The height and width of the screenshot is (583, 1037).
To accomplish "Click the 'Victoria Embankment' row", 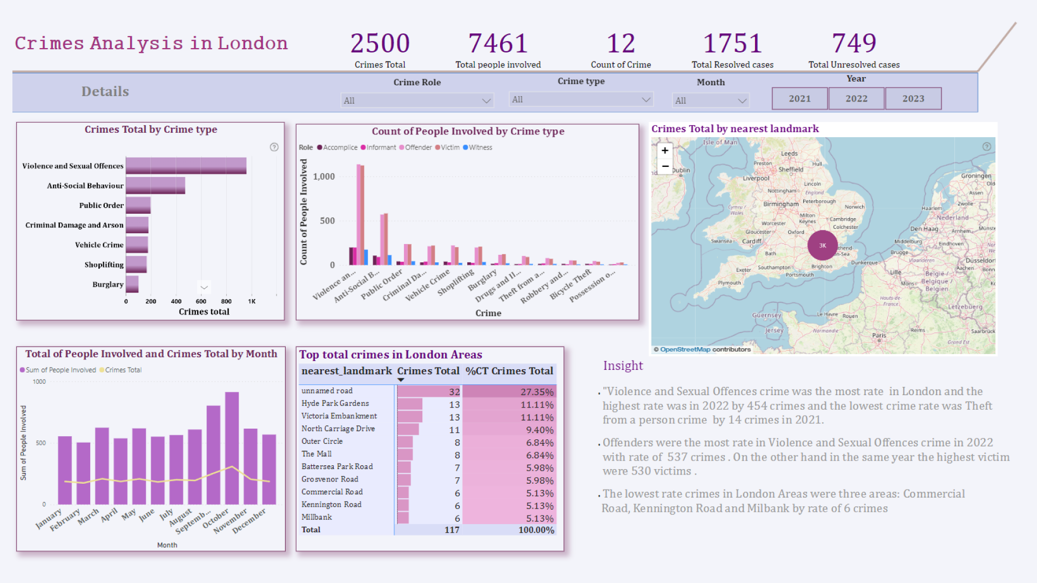I will click(x=428, y=416).
